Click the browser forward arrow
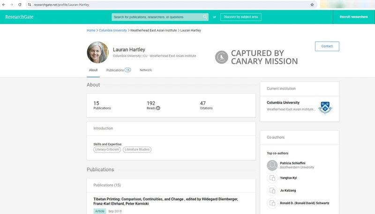Viewport: 375px width, 214px height. [x=11, y=5]
